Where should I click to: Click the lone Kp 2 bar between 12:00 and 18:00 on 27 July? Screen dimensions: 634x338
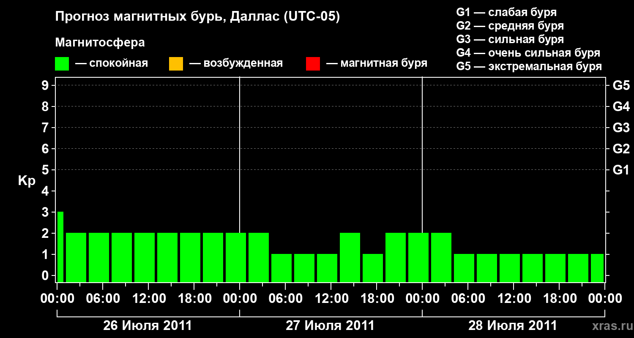click(350, 257)
